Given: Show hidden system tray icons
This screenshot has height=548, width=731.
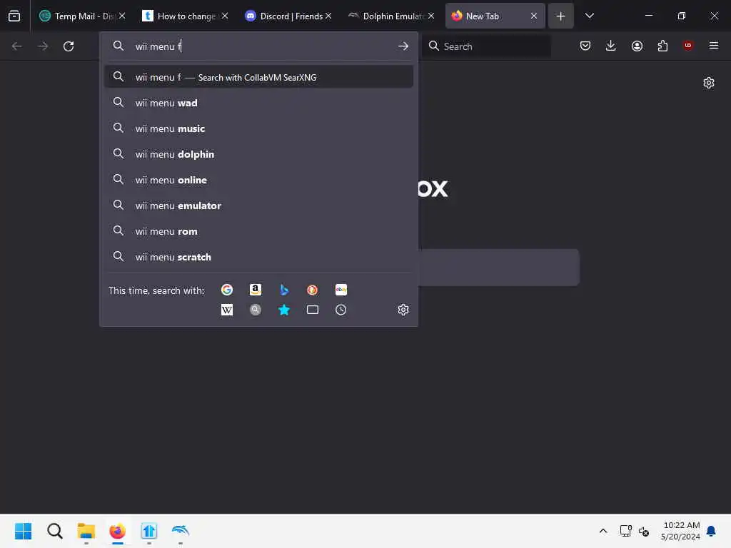Looking at the screenshot, I should coord(603,531).
